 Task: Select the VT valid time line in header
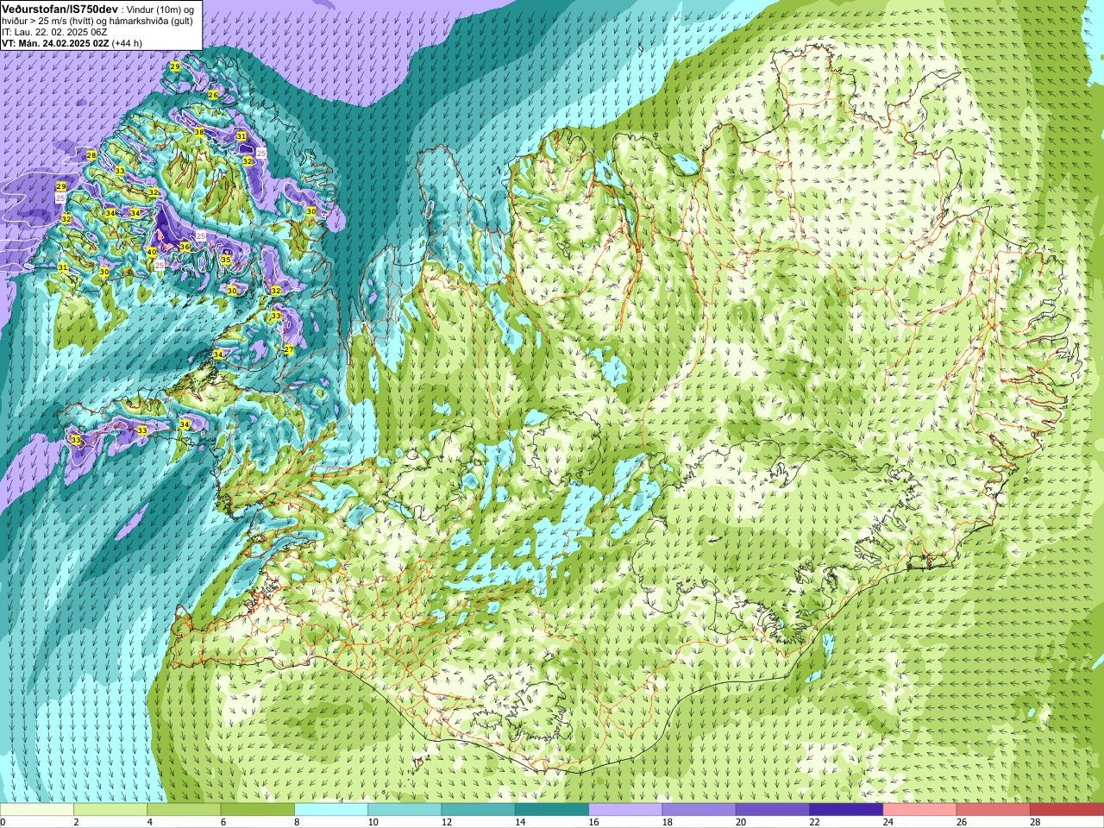[72, 43]
